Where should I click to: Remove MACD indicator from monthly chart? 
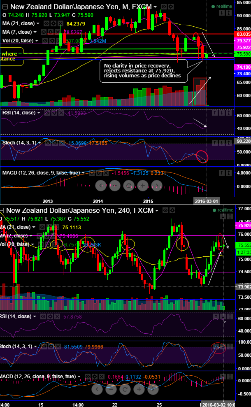click(105, 173)
